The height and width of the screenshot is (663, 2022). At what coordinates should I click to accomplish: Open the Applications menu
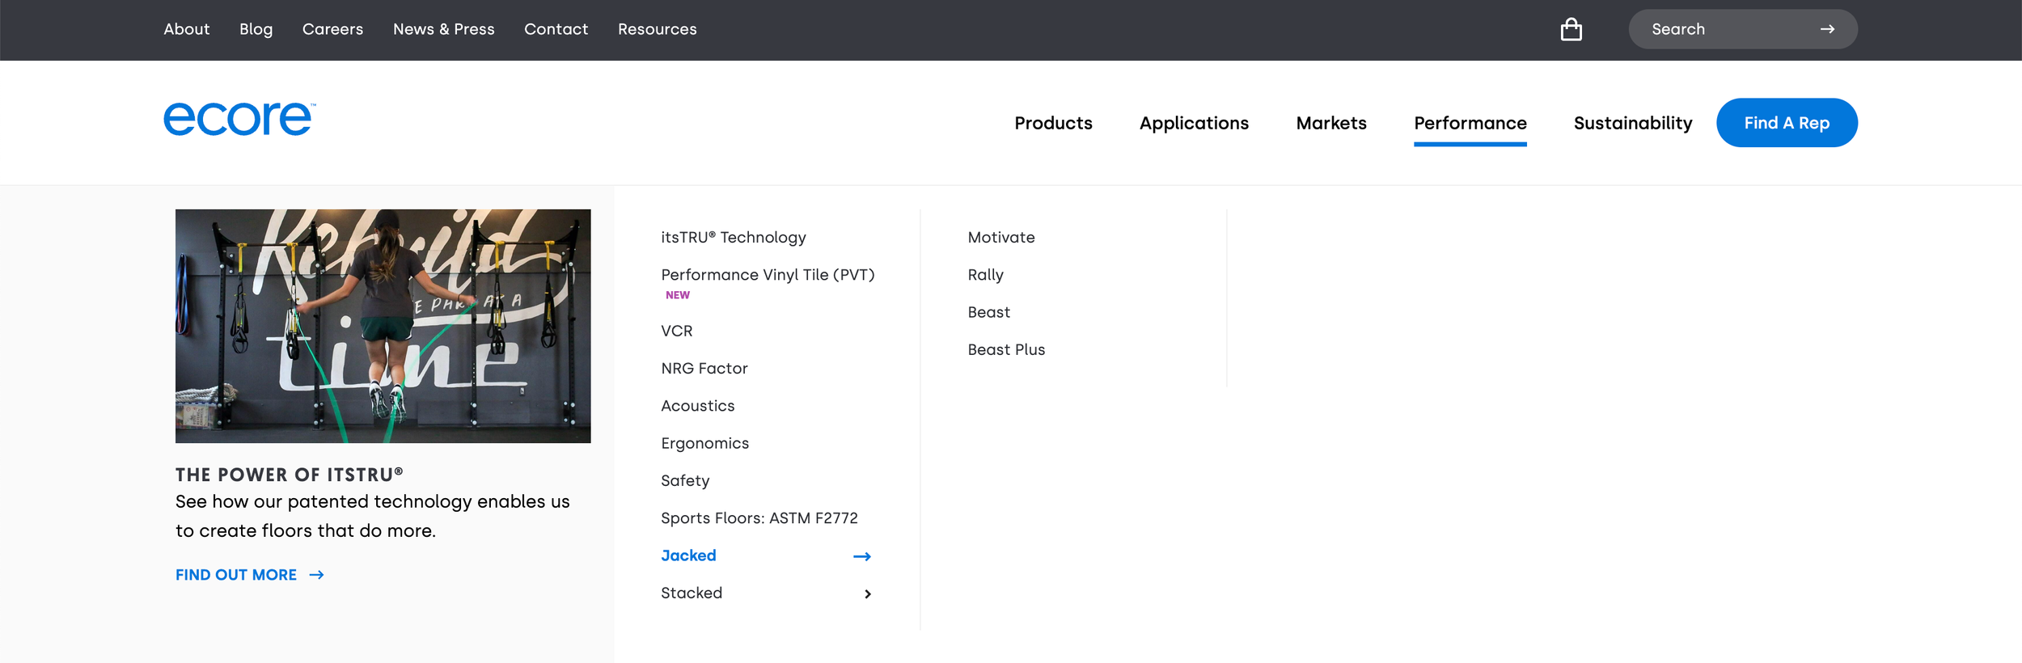click(x=1194, y=123)
